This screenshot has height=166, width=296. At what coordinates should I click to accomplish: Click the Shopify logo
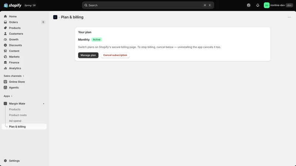pos(13,5)
